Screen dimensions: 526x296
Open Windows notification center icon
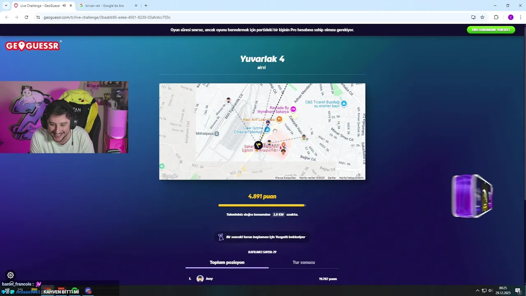[518, 291]
